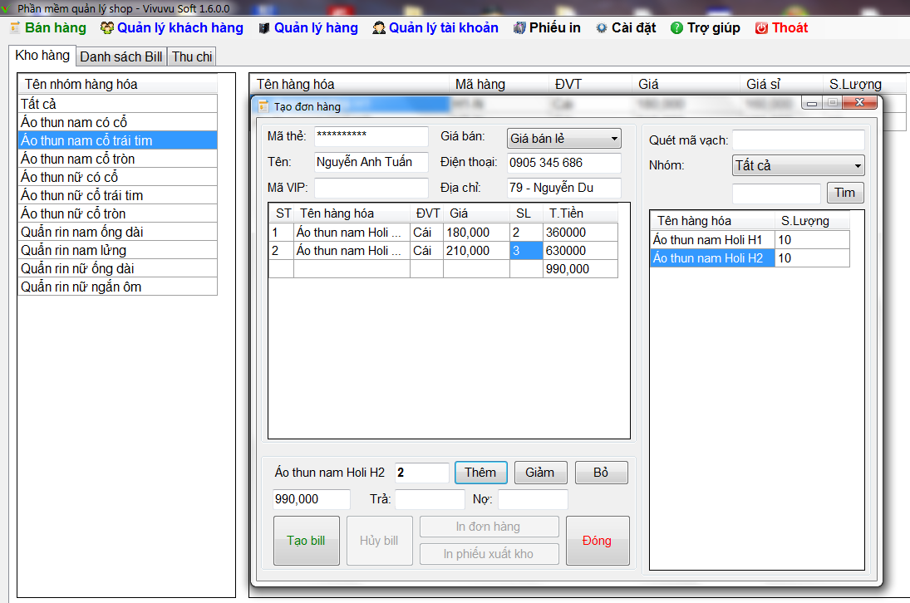Click the T.Tiền cell 360000
Image resolution: width=910 pixels, height=603 pixels.
pyautogui.click(x=580, y=233)
